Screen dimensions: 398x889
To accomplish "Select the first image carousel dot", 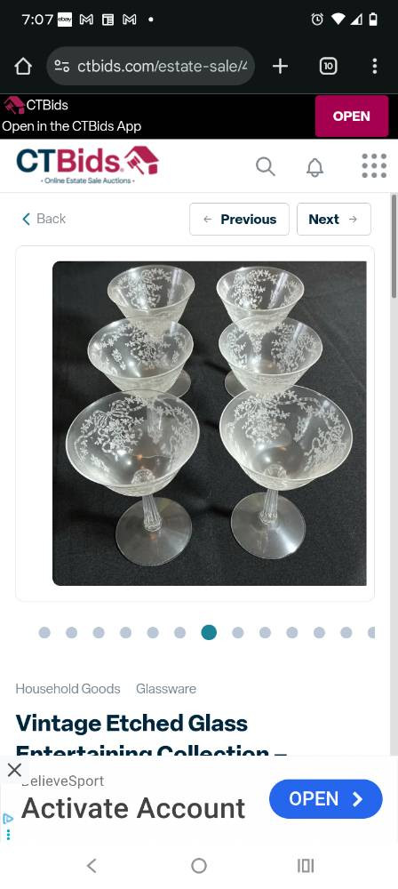I will tap(44, 633).
